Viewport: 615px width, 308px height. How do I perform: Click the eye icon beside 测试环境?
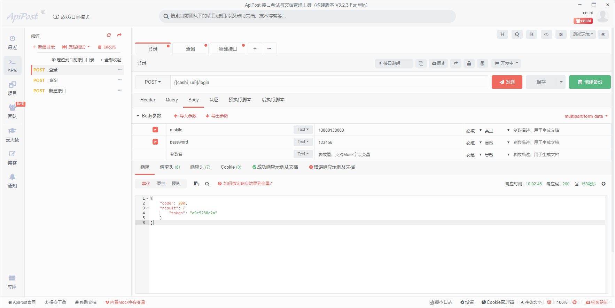tap(603, 34)
